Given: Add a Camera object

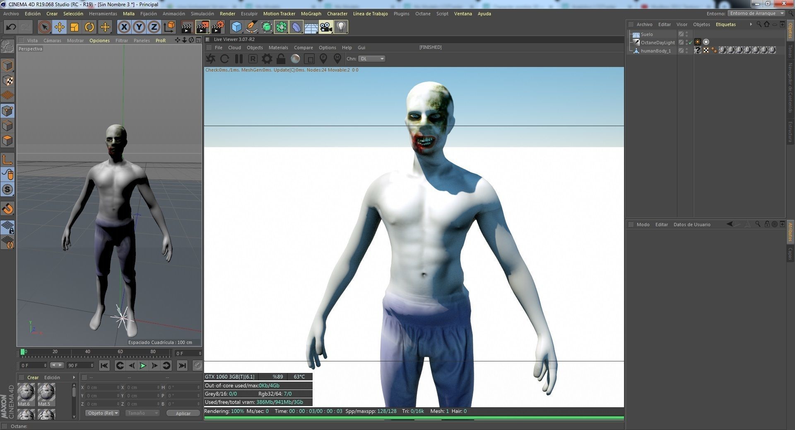Looking at the screenshot, I should click(326, 27).
